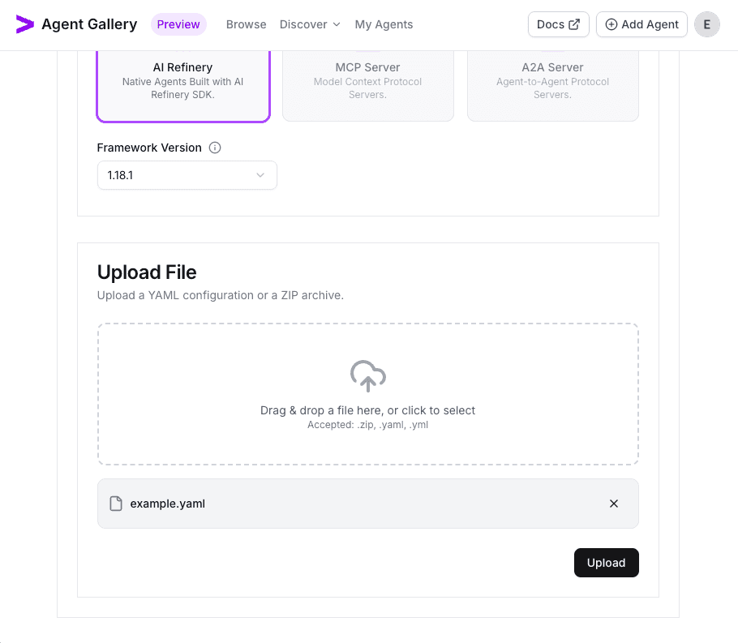The height and width of the screenshot is (643, 738).
Task: Click the Upload button
Action: 606,562
